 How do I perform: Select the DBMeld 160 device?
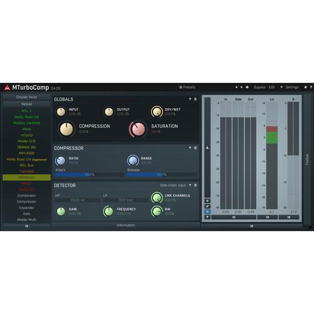pos(26,148)
